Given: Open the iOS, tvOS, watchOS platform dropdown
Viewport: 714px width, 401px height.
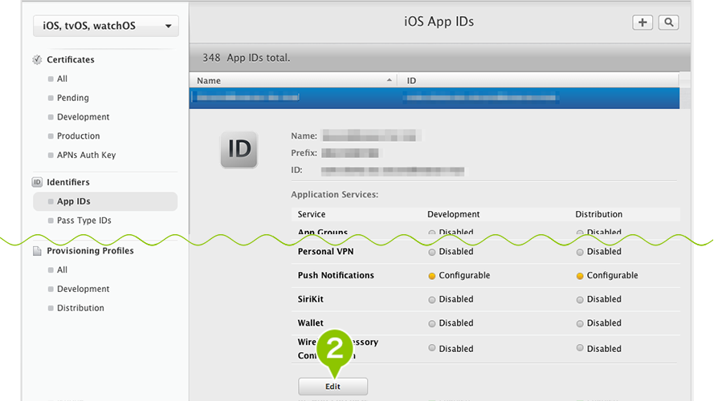Looking at the screenshot, I should 106,26.
